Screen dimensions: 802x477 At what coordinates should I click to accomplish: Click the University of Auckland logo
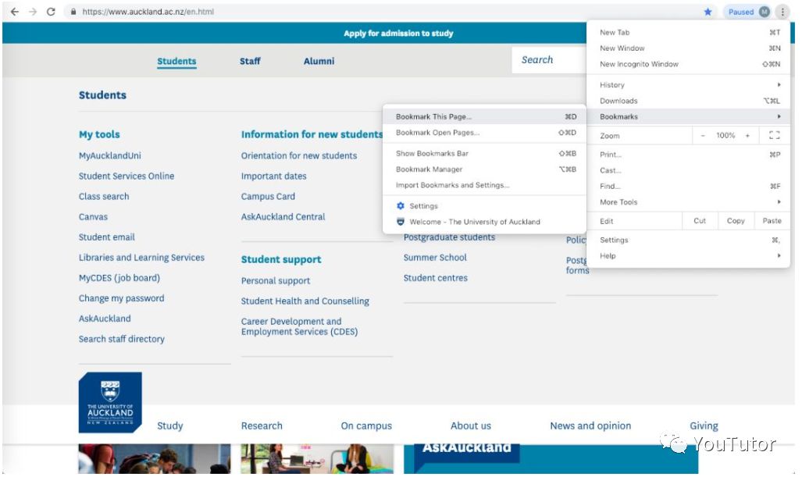coord(110,402)
